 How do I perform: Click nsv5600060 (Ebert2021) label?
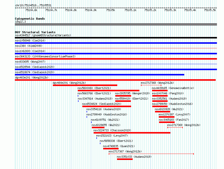(94, 88)
